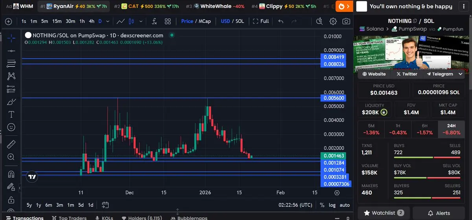
Task: Lock all drawing tools
Action: click(11, 200)
